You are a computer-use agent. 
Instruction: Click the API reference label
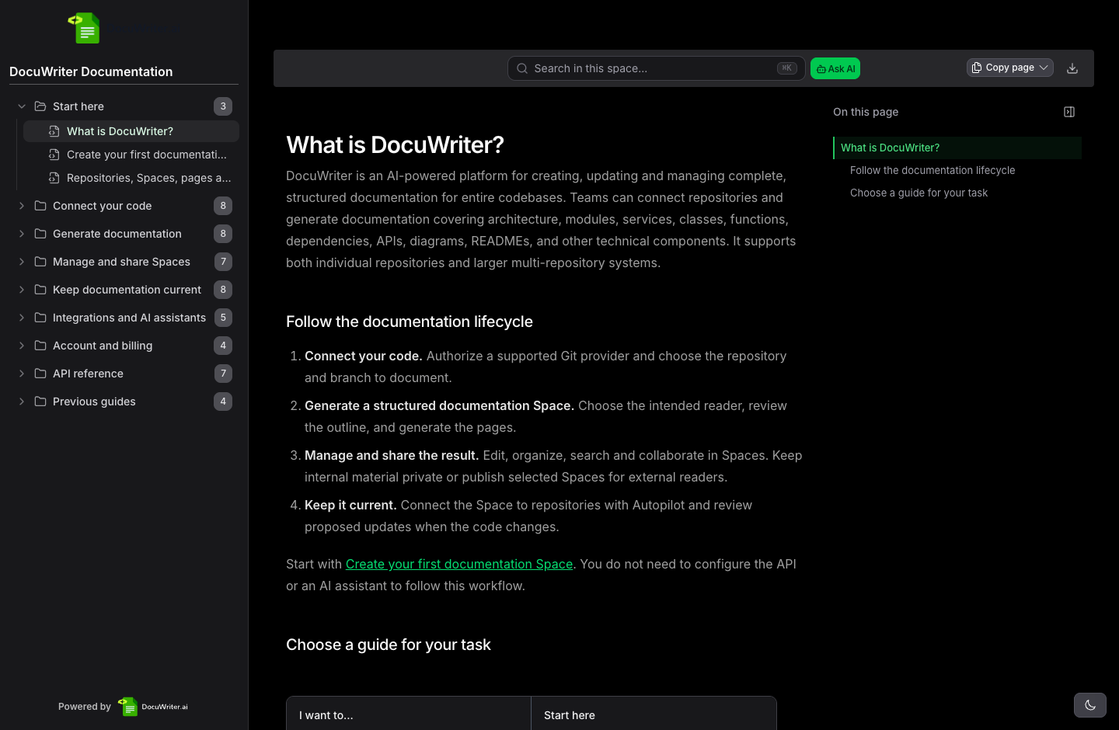click(x=88, y=374)
